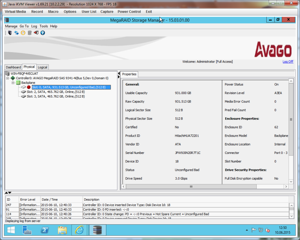Click the blue refresh arrows toolbar icon
300x240 pixels.
(16, 33)
